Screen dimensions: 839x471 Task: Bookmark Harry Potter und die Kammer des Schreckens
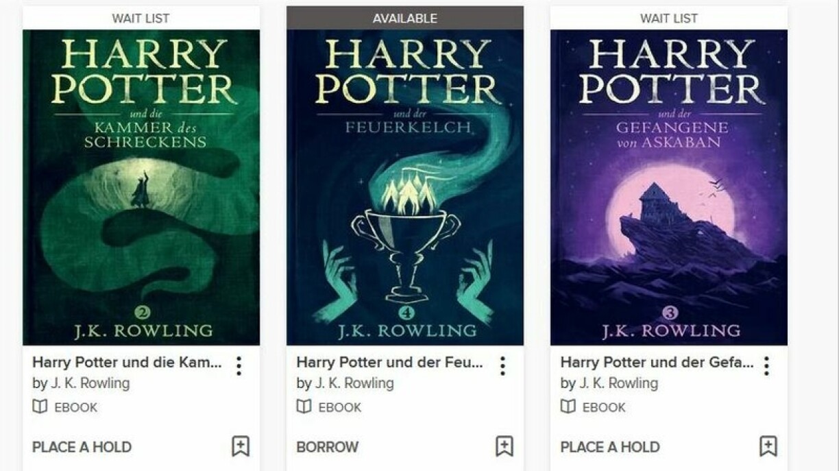(241, 446)
